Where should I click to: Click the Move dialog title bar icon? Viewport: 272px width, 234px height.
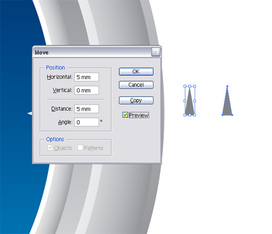(x=156, y=52)
